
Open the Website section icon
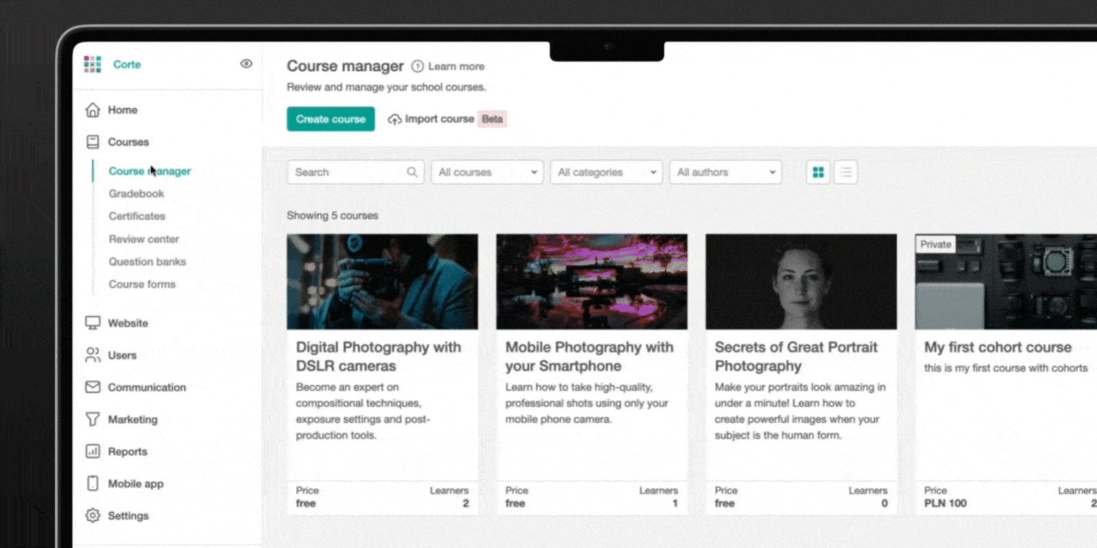click(x=93, y=323)
